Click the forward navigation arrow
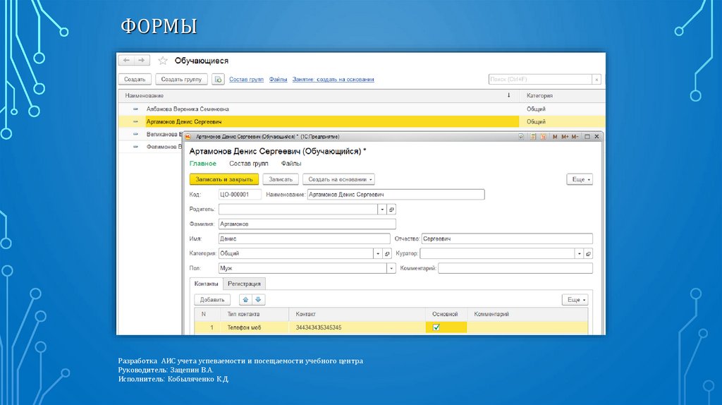 (141, 61)
